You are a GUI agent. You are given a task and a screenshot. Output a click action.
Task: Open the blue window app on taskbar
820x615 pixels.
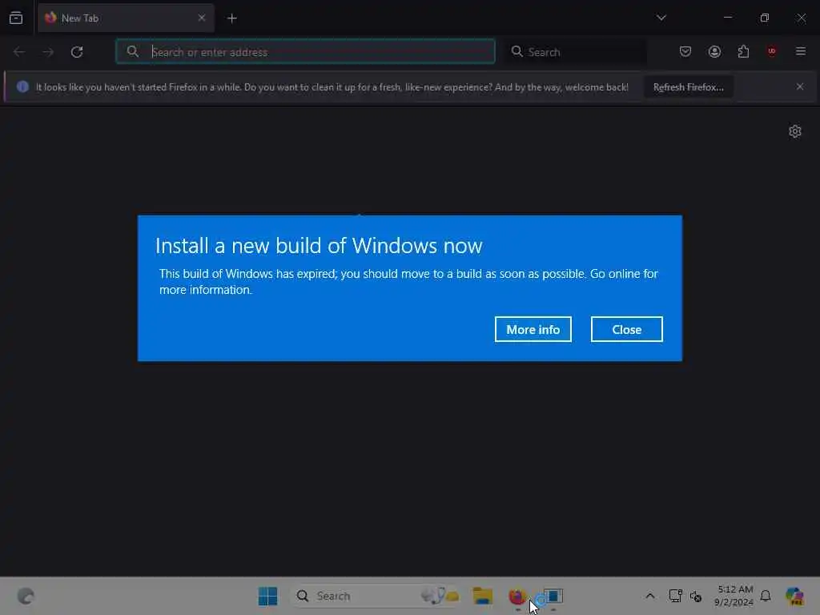point(553,596)
